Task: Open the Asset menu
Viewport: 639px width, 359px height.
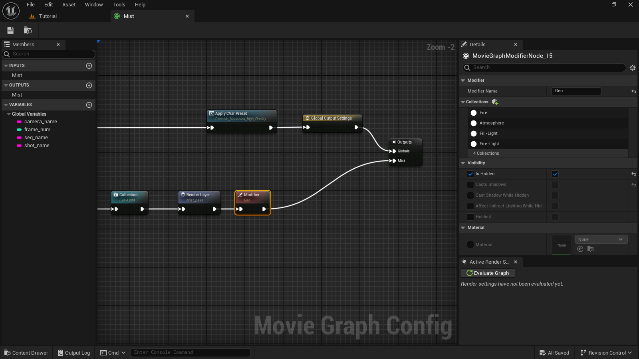Action: click(69, 5)
